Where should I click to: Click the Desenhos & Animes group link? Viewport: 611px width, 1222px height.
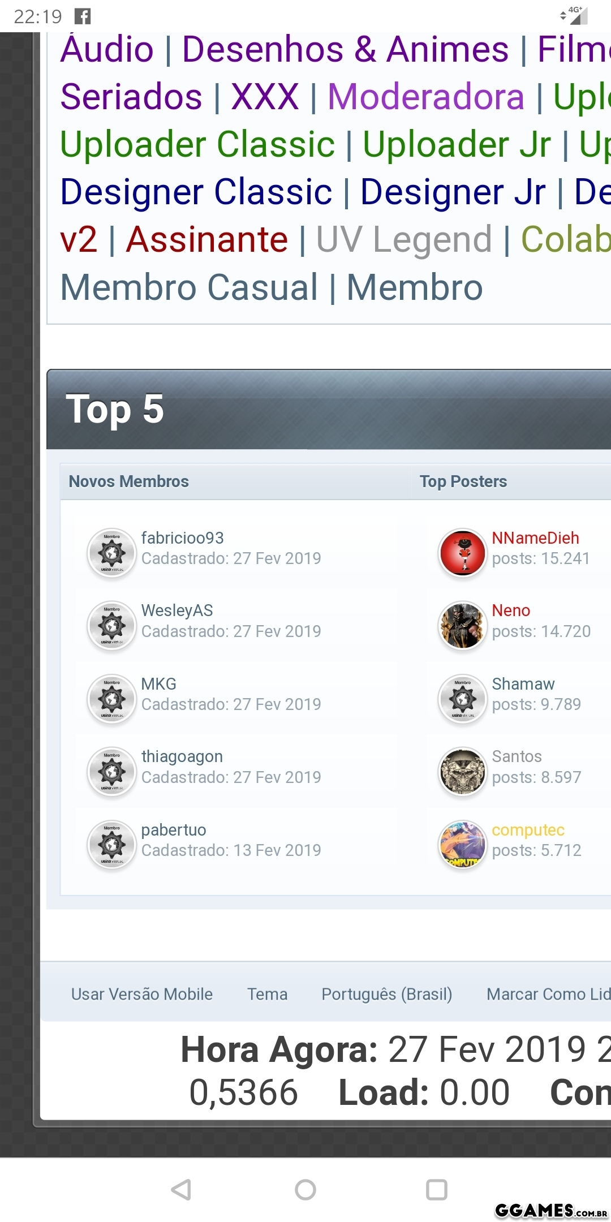pos(346,49)
